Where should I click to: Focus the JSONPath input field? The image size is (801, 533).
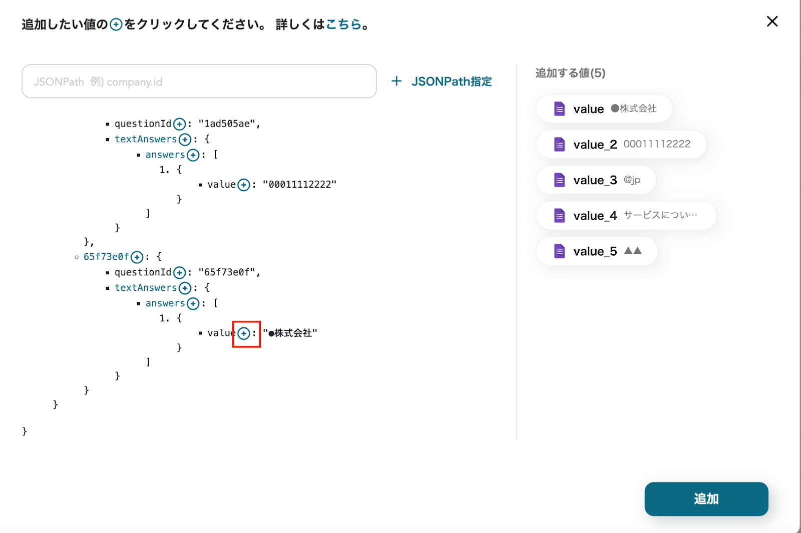[x=199, y=82]
